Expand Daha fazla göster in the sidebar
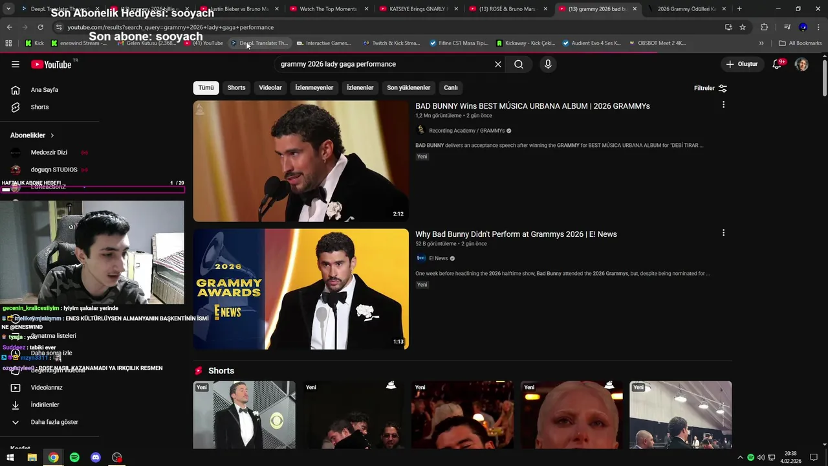828x466 pixels. (54, 422)
